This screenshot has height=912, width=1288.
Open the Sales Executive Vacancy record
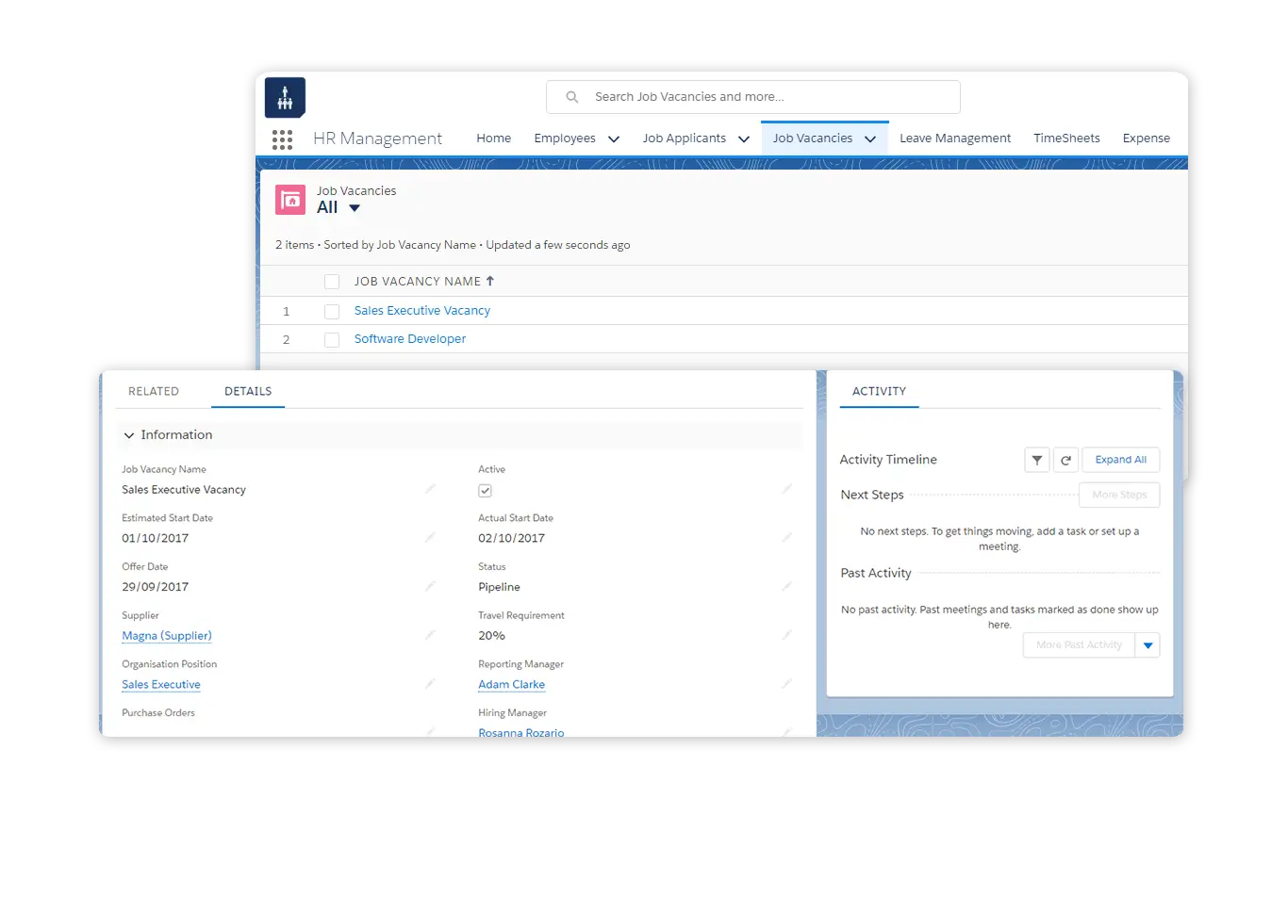(422, 310)
